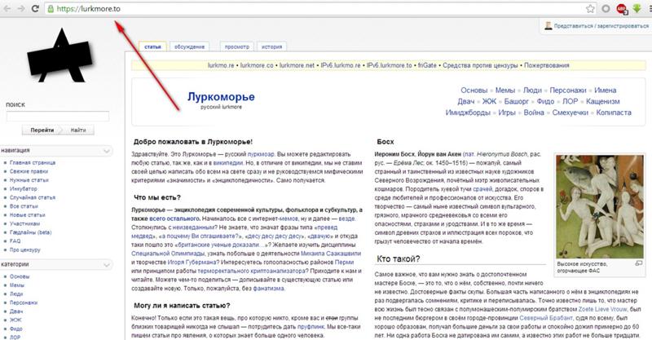Open the Копипаста portal link
Image resolution: width=652 pixels, height=340 pixels.
[614, 113]
